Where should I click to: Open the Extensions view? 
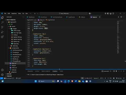[2, 37]
